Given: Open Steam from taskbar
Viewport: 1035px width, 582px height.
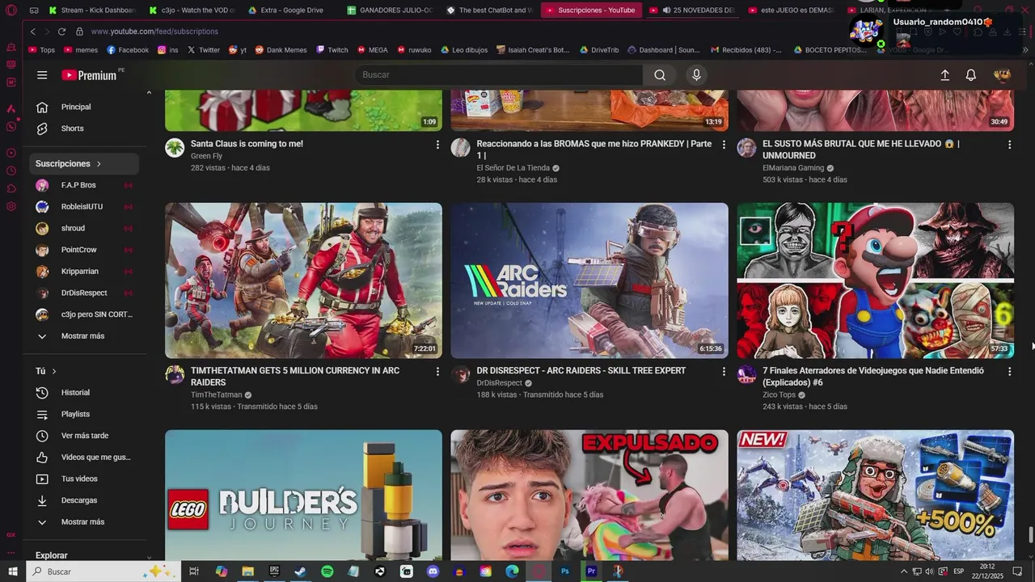Looking at the screenshot, I should 300,571.
